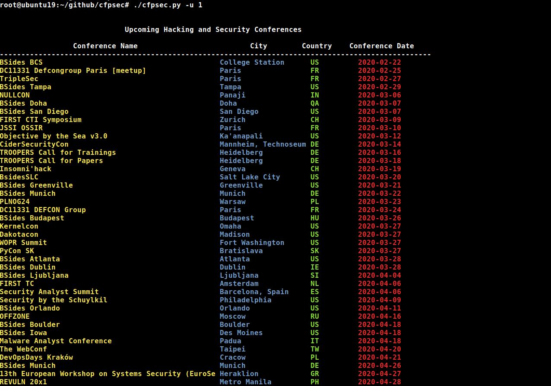This screenshot has height=386, width=551.
Task: Select the "NULLCON" conference name
Action: (15, 95)
